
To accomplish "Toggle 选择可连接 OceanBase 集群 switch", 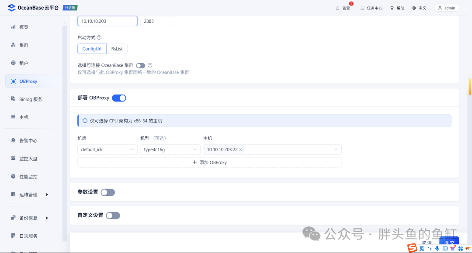I will pos(141,65).
